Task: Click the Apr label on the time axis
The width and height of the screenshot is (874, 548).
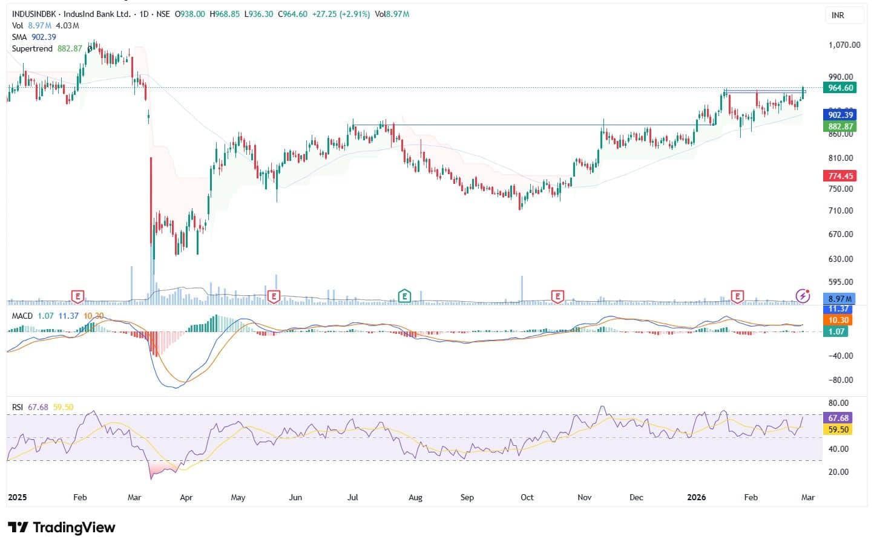Action: pos(186,497)
